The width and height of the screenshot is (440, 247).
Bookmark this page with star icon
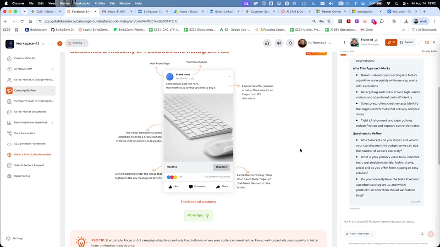tap(329, 21)
